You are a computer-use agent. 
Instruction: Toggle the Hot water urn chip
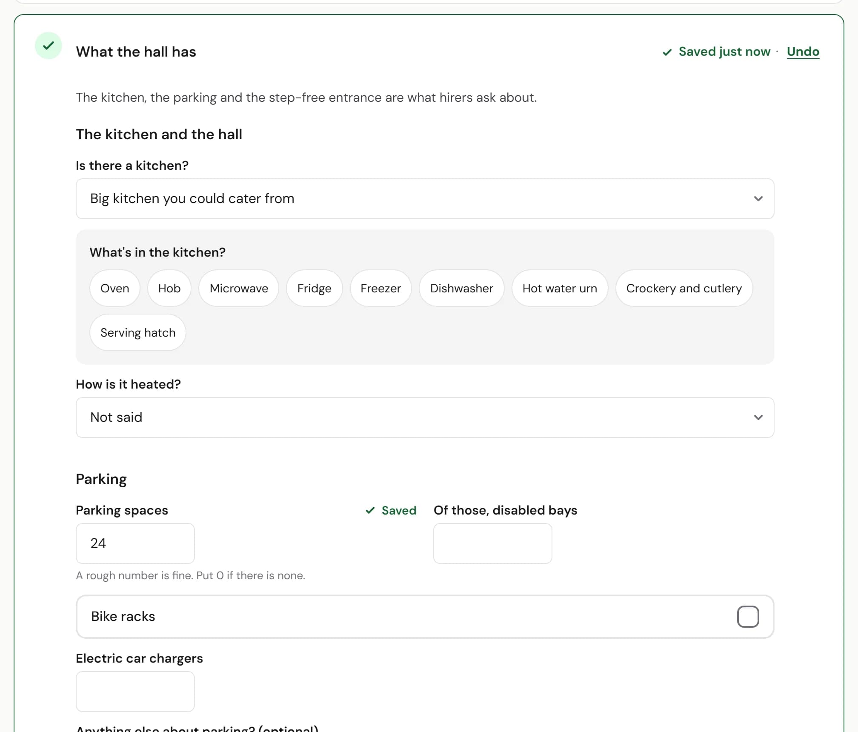560,288
